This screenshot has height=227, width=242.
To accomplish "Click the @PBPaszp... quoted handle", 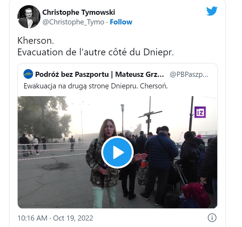I will 189,75.
